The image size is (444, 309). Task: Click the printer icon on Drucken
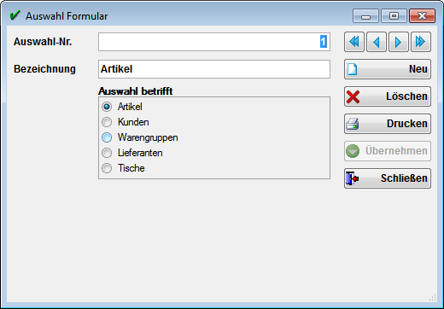353,124
